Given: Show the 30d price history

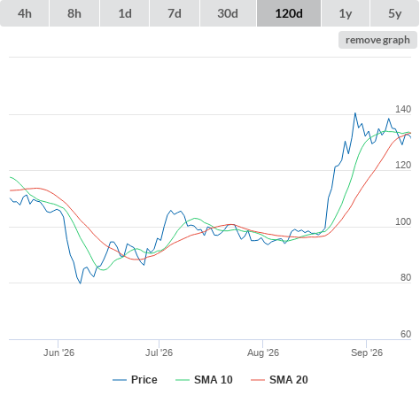Looking at the screenshot, I should pos(228,13).
